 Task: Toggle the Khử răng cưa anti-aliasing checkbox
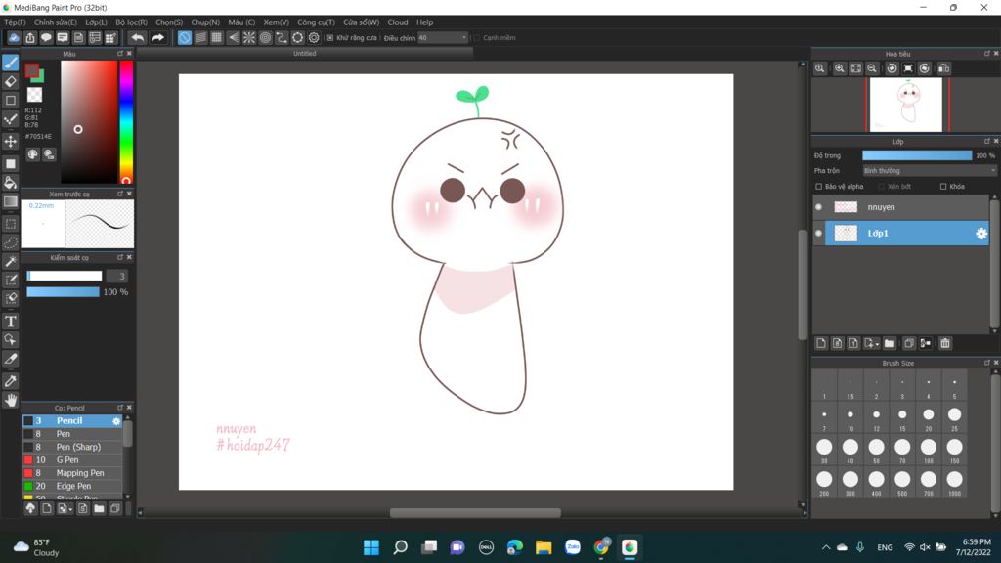330,38
